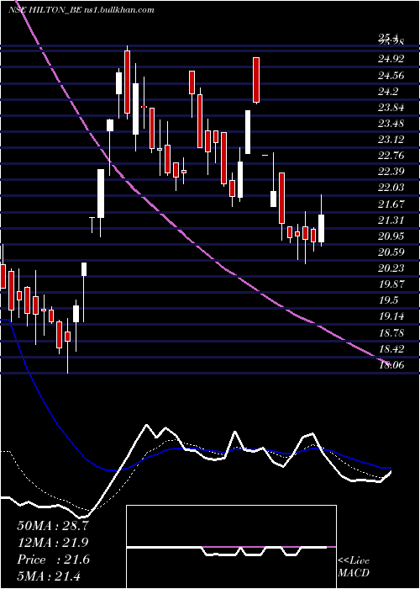Click the 18.06 price axis label
The height and width of the screenshot is (589, 420).
(x=391, y=364)
